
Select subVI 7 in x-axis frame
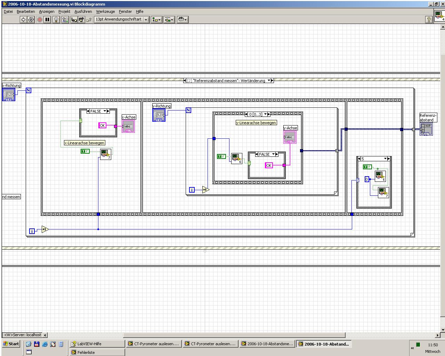106,154
